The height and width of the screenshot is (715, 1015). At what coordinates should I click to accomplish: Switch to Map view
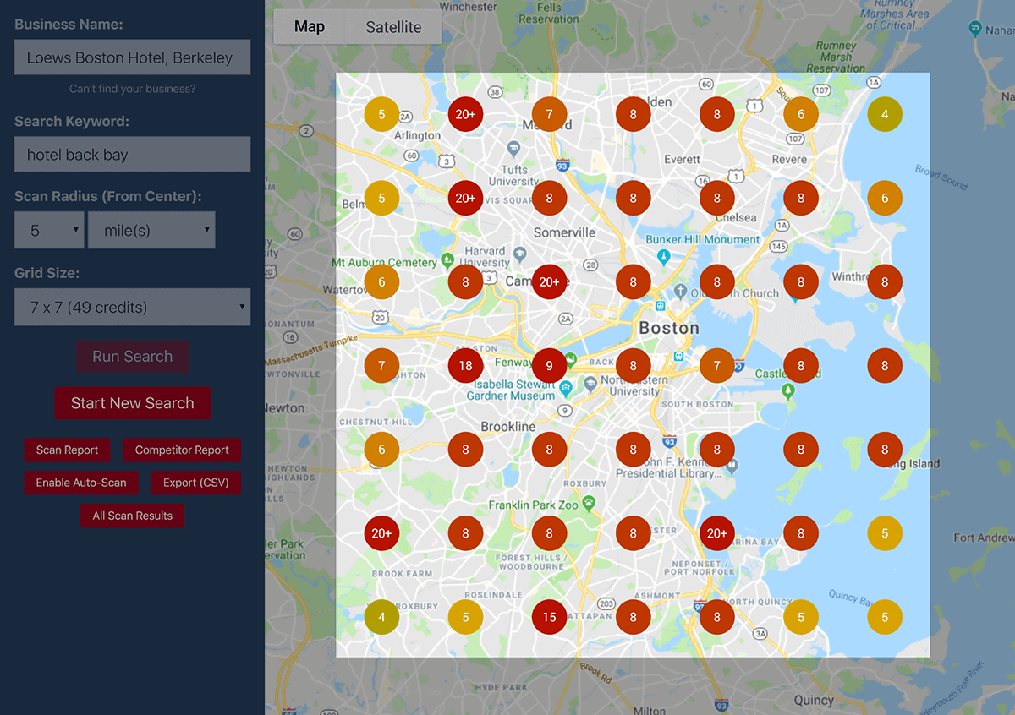point(309,26)
